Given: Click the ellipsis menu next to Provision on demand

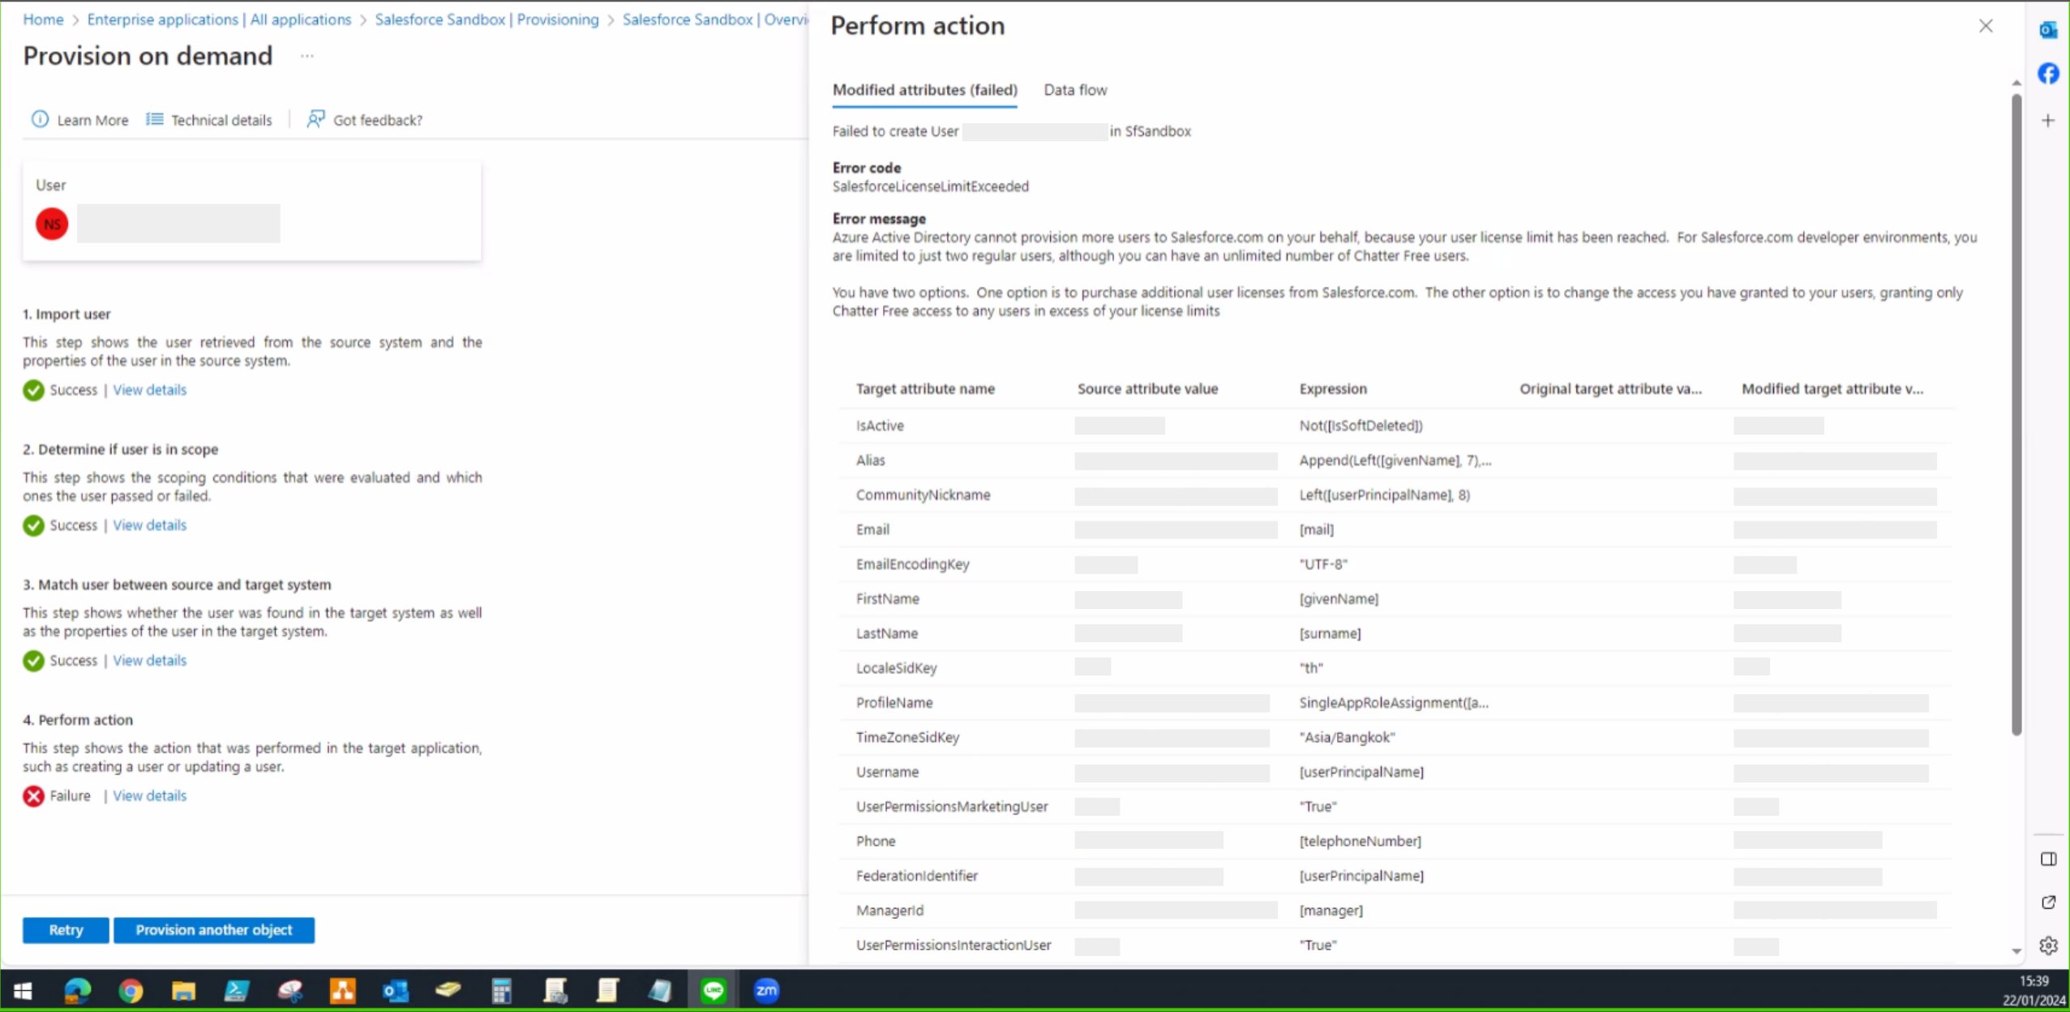Looking at the screenshot, I should pos(306,55).
